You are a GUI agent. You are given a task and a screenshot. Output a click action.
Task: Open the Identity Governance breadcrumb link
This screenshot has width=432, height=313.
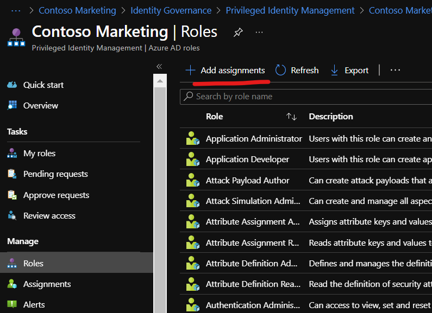(x=171, y=10)
